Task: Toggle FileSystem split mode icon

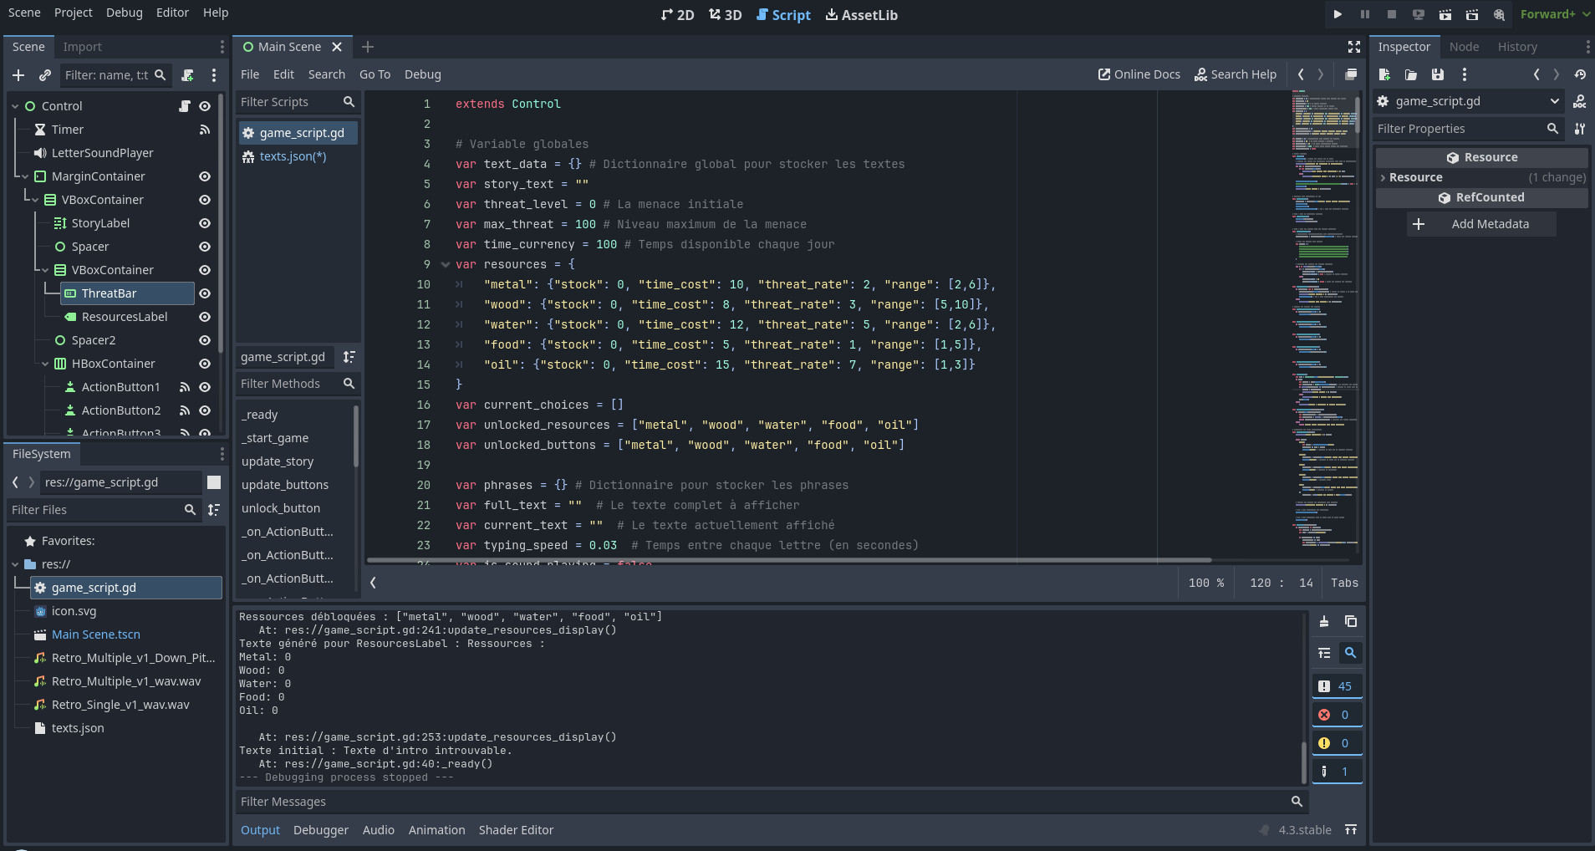Action: pyautogui.click(x=214, y=482)
